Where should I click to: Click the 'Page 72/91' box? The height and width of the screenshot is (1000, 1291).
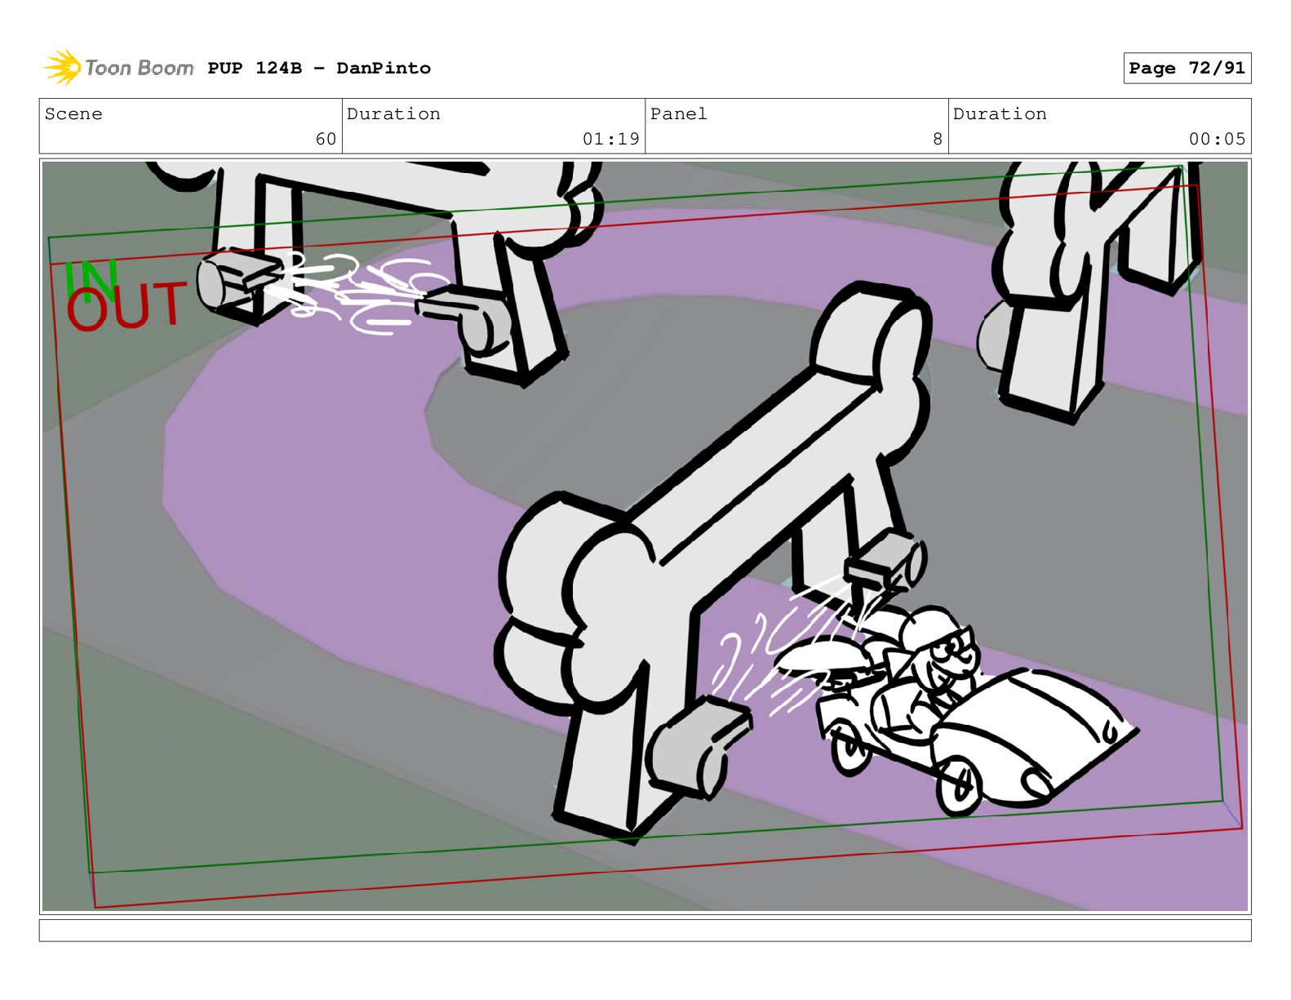coord(1187,69)
